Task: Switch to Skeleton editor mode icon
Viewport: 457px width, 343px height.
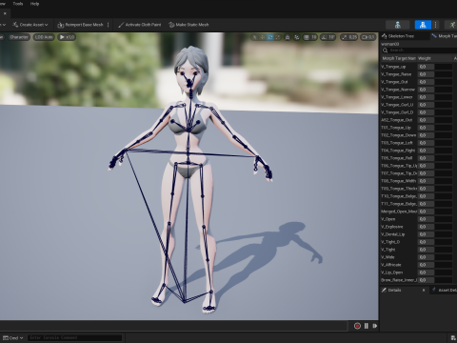Action: (397, 25)
